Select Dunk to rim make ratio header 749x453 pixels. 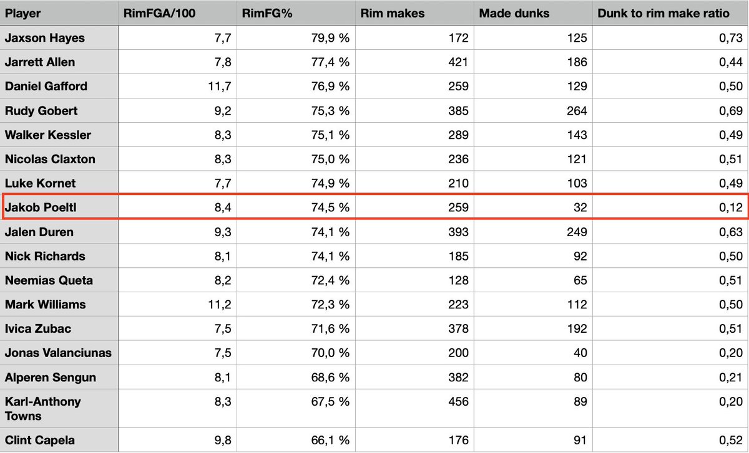point(670,13)
